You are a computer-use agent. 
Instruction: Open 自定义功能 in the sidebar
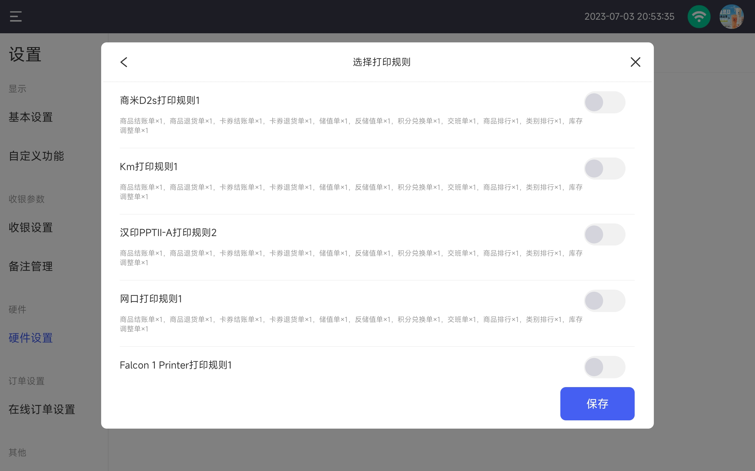coord(36,156)
